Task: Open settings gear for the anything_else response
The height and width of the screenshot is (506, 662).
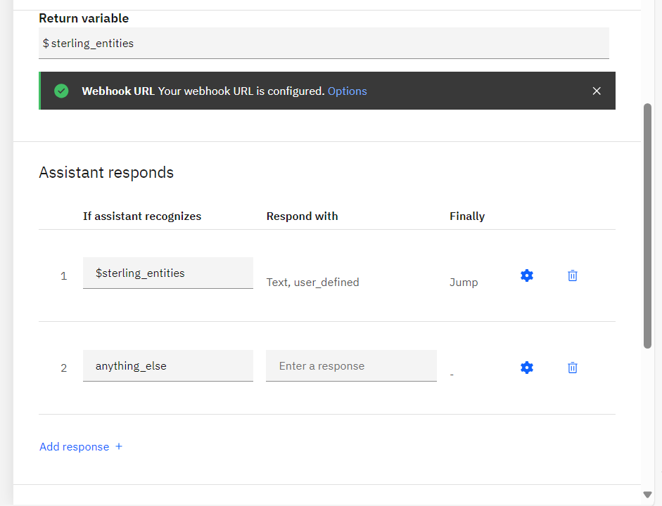Action: tap(526, 368)
